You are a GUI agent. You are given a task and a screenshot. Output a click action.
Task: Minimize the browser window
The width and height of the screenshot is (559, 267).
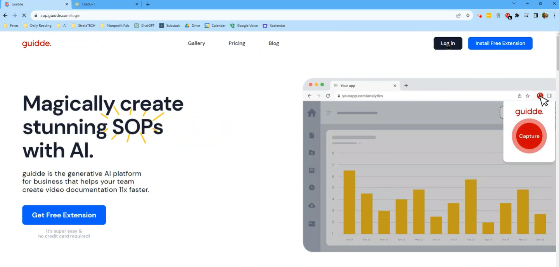click(527, 3)
